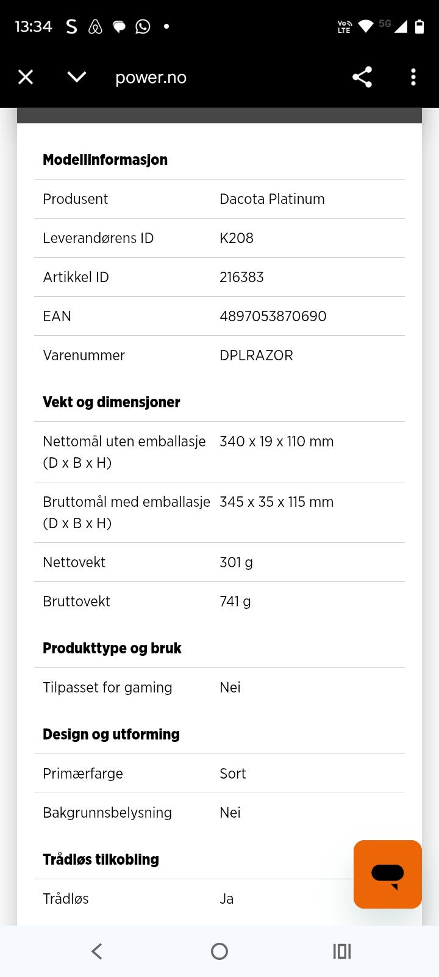This screenshot has height=977, width=439.
Task: Select the Varenummer value DPLRAZOR
Action: coord(256,355)
